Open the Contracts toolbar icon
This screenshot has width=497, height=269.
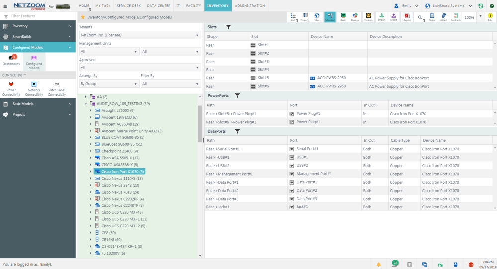point(455,17)
